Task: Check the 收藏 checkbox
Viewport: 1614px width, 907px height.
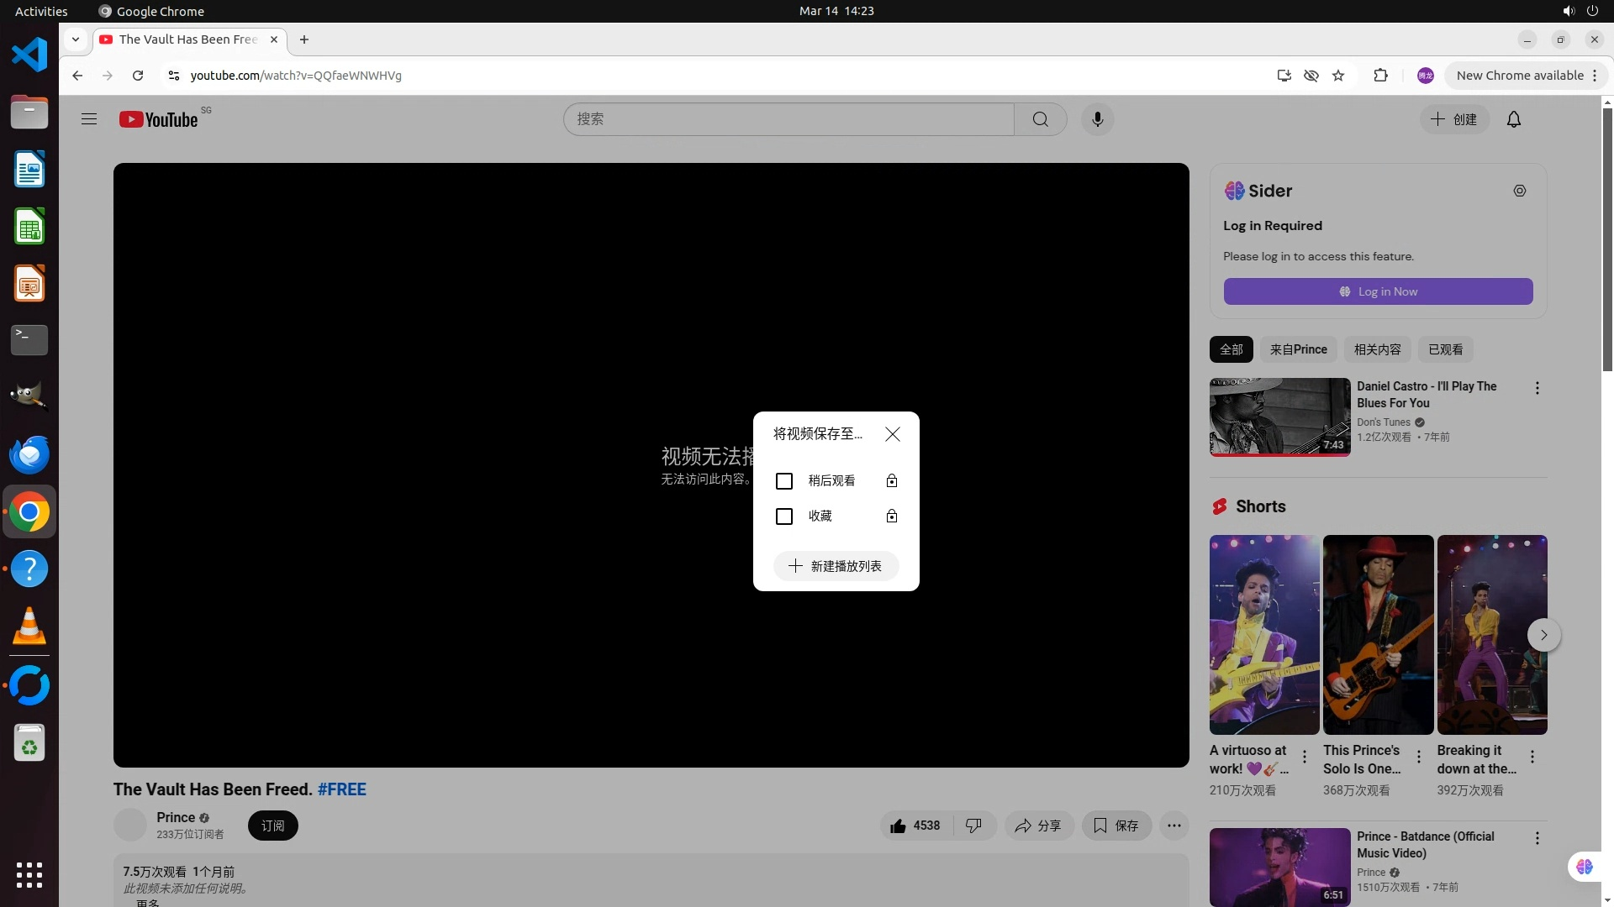Action: pyautogui.click(x=783, y=516)
